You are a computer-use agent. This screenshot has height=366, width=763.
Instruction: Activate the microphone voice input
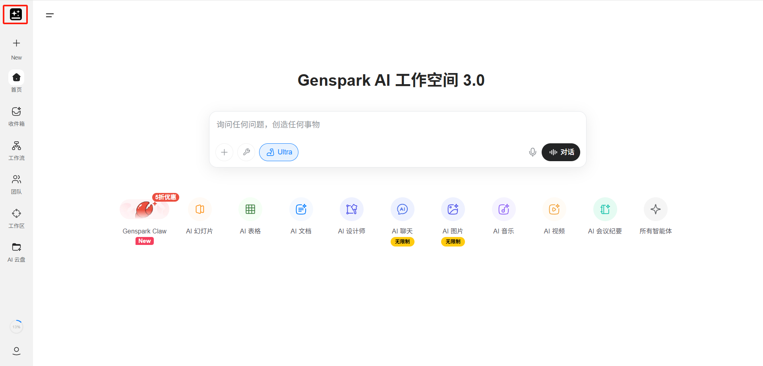[533, 152]
